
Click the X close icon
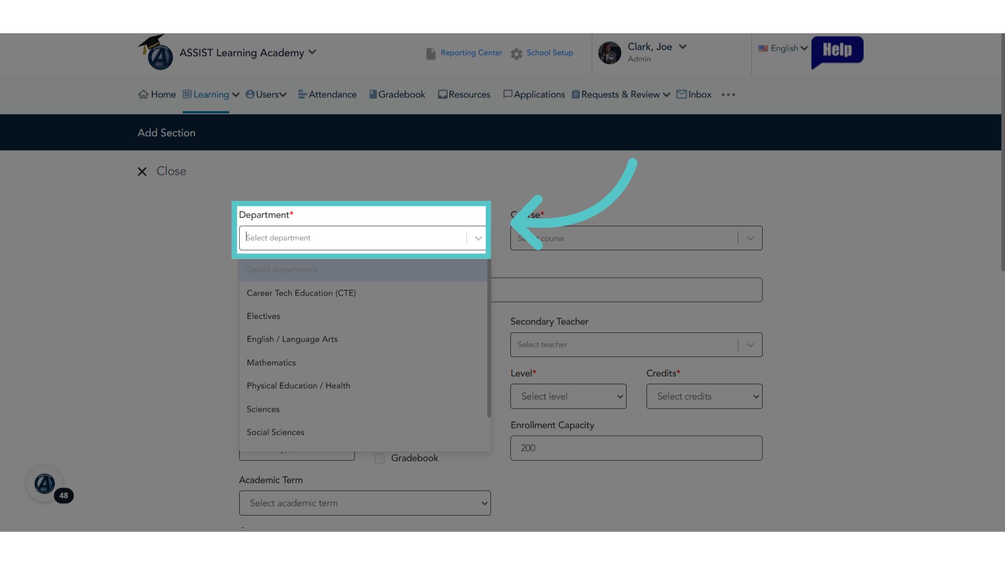point(142,172)
